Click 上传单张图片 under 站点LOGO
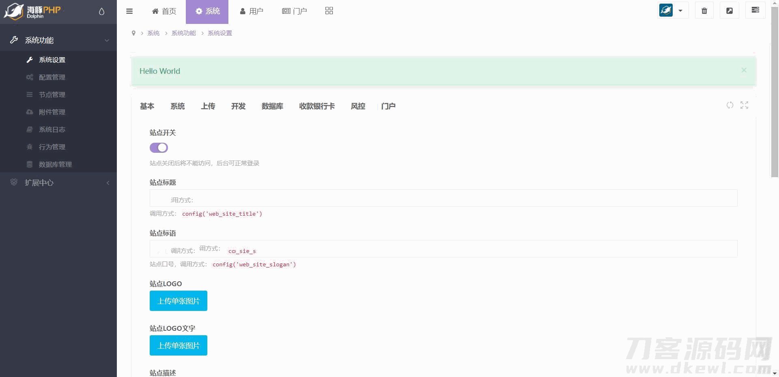The image size is (779, 377). point(178,301)
